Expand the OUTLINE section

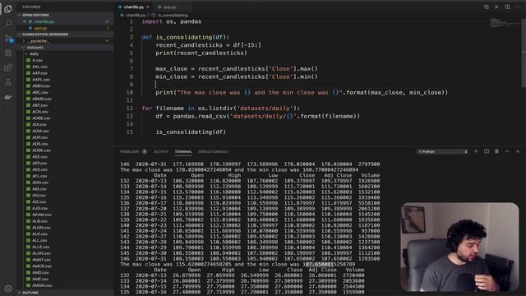tap(30, 293)
